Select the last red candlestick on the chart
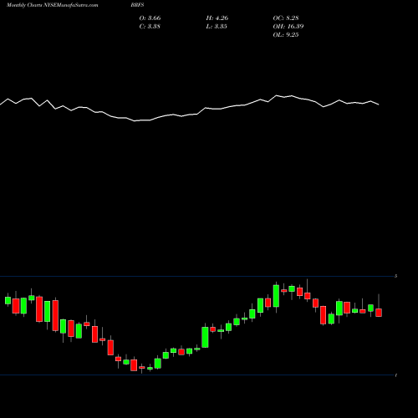This screenshot has width=418, height=418. [x=379, y=313]
